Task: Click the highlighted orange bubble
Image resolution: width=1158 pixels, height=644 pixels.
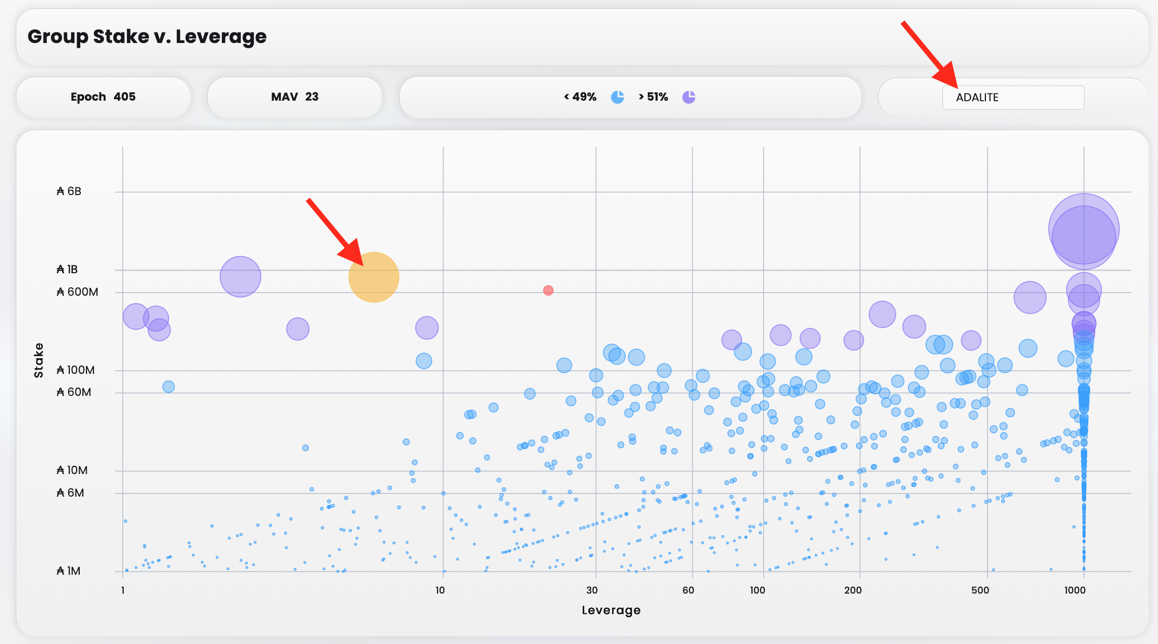Action: [x=374, y=277]
